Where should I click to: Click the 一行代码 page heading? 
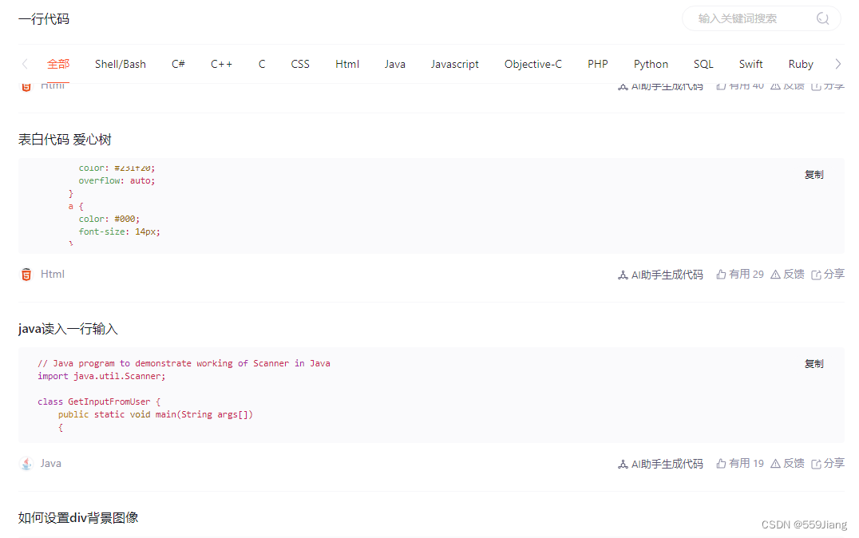pos(44,19)
